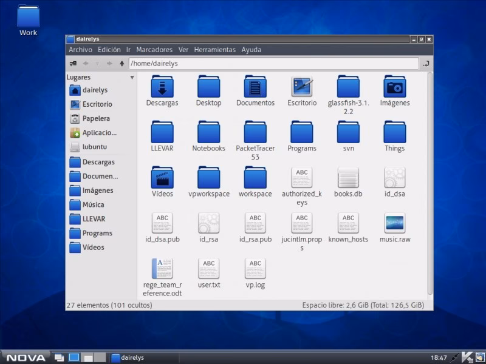Screen dimensions: 486x364
Task: Open the Descargas folder icon
Action: (162, 88)
